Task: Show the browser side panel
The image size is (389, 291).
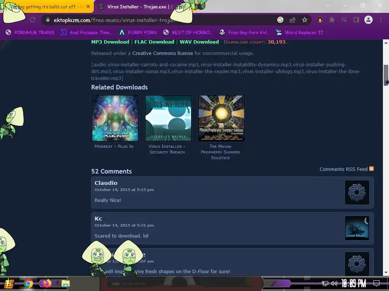Action: click(x=356, y=20)
